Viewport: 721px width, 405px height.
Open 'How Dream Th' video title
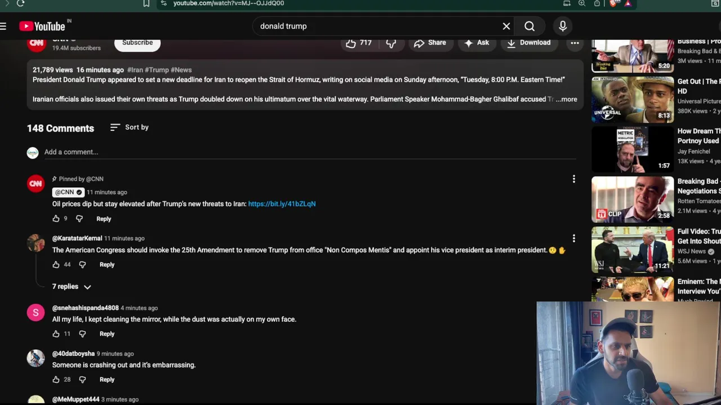698,136
